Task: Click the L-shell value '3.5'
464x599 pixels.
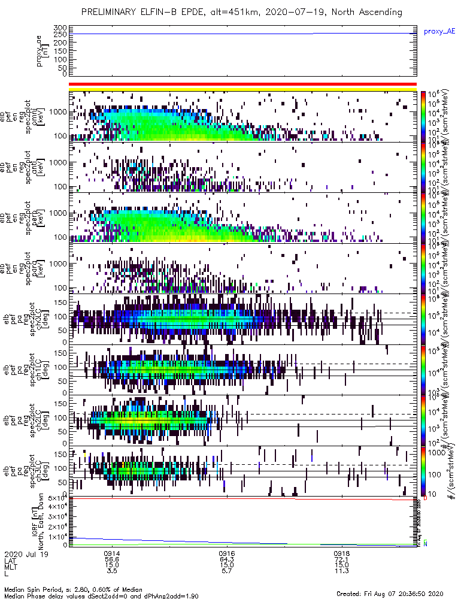Action: pyautogui.click(x=112, y=571)
